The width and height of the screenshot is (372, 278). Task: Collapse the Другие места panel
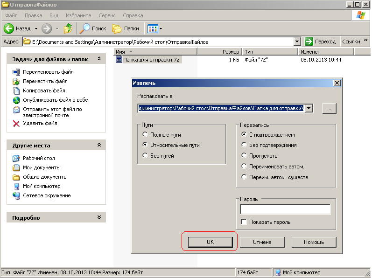point(99,145)
